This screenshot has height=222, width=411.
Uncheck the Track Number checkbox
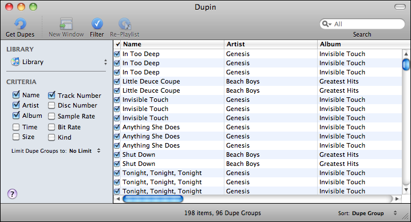(x=52, y=95)
